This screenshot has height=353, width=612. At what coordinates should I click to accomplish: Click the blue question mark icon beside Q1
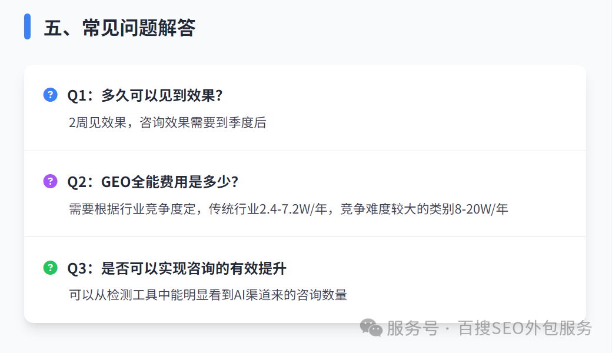point(50,95)
